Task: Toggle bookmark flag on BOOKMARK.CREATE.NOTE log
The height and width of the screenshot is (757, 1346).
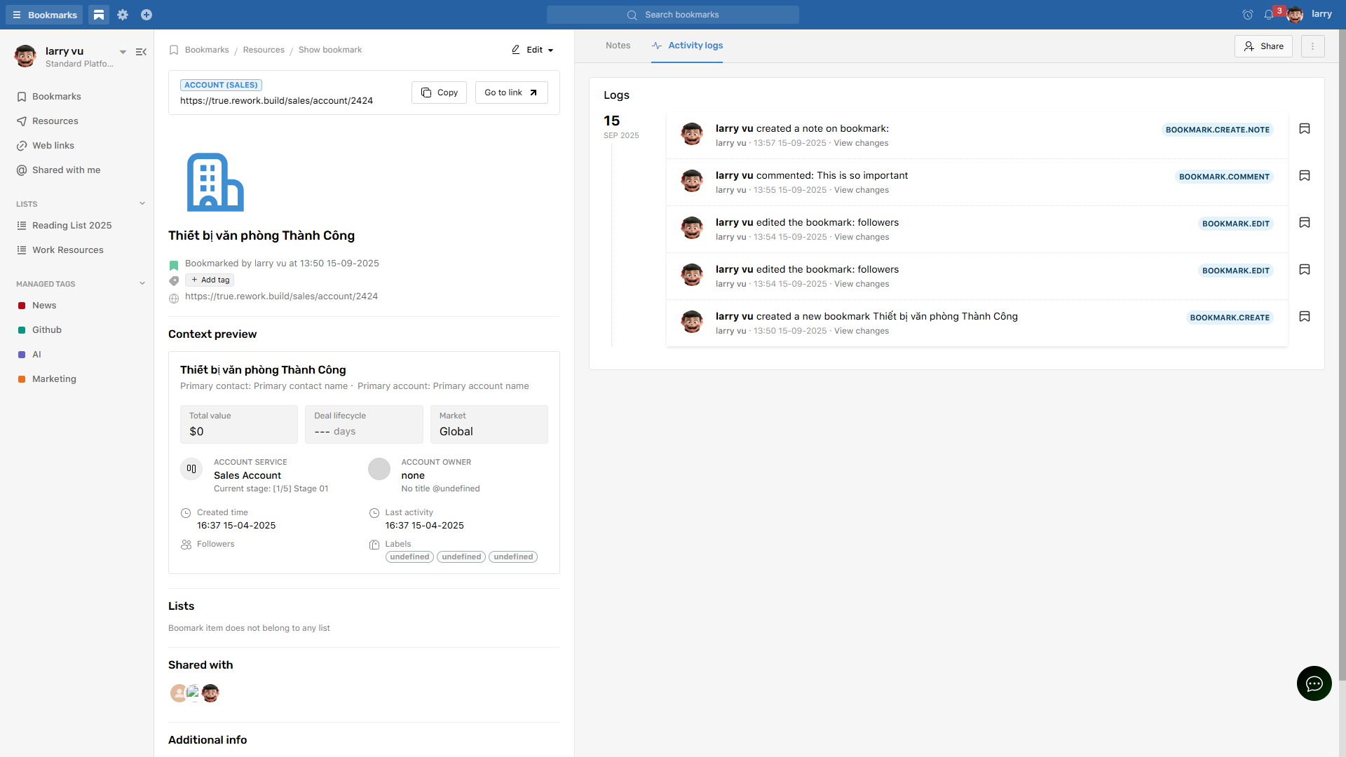Action: tap(1305, 129)
